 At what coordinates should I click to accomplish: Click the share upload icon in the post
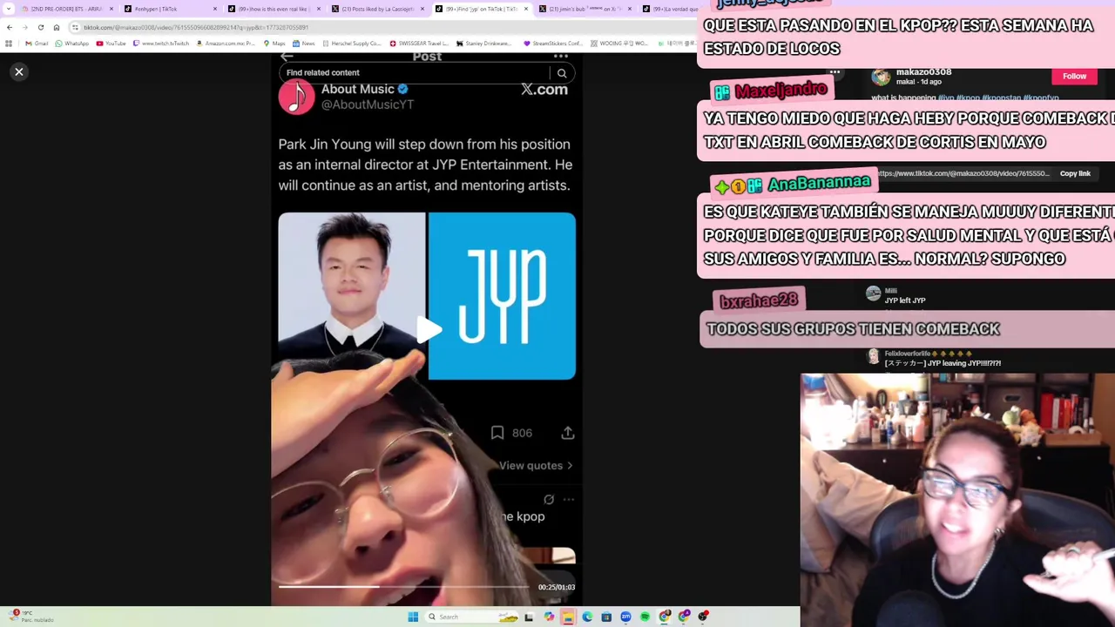(568, 433)
